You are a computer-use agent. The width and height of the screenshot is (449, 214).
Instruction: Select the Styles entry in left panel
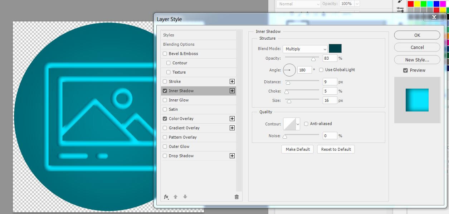coord(169,35)
